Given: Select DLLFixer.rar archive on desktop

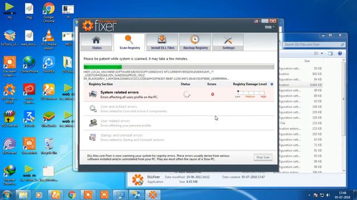Looking at the screenshot, I should click(9, 119).
